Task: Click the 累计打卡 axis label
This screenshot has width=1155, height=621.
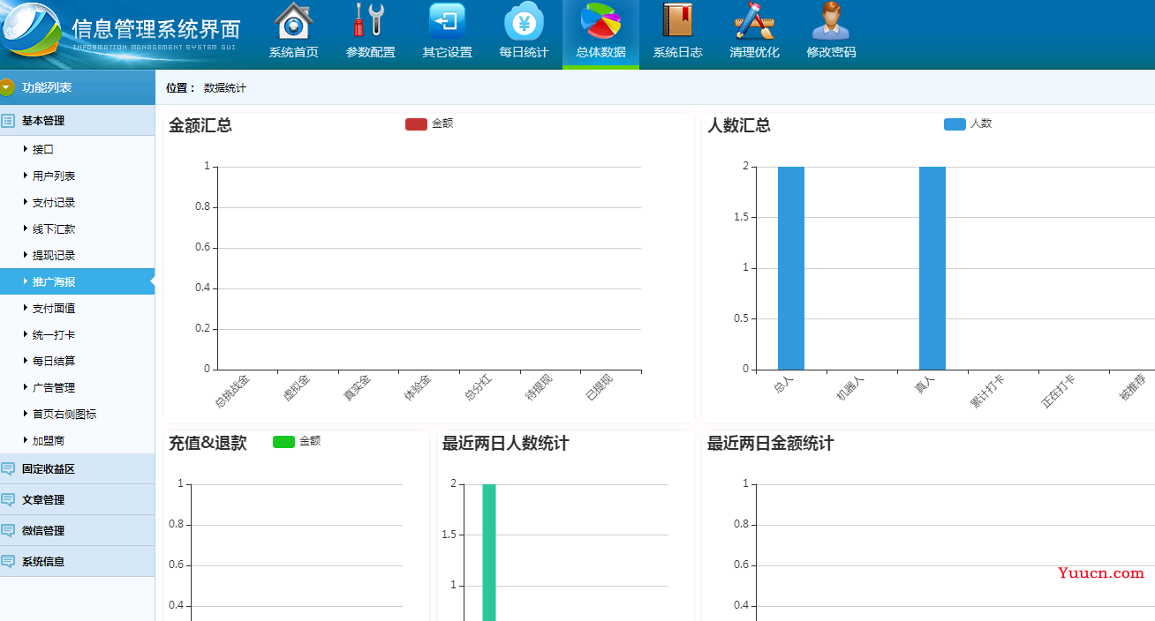Action: pos(987,392)
